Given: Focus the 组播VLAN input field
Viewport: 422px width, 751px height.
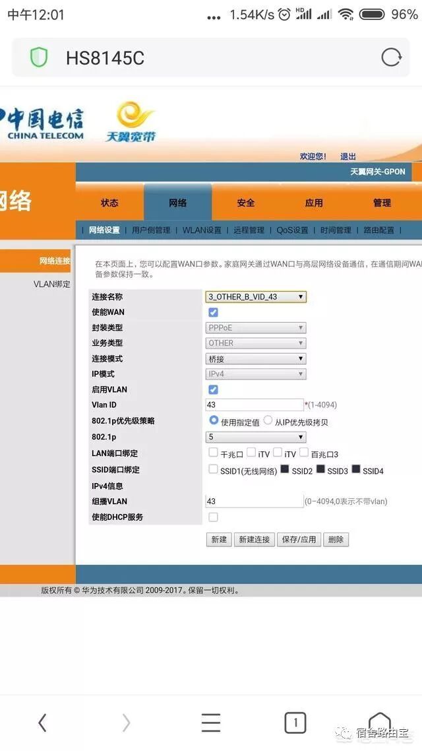Looking at the screenshot, I should [255, 502].
